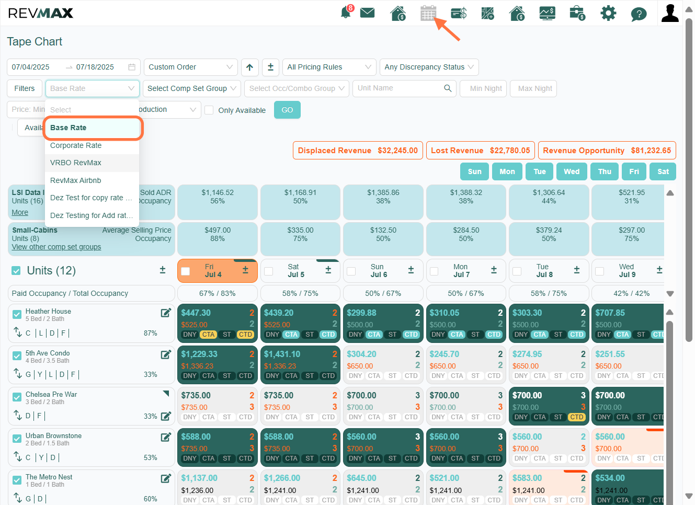Select Dez Testing for Add rate option

(x=92, y=215)
